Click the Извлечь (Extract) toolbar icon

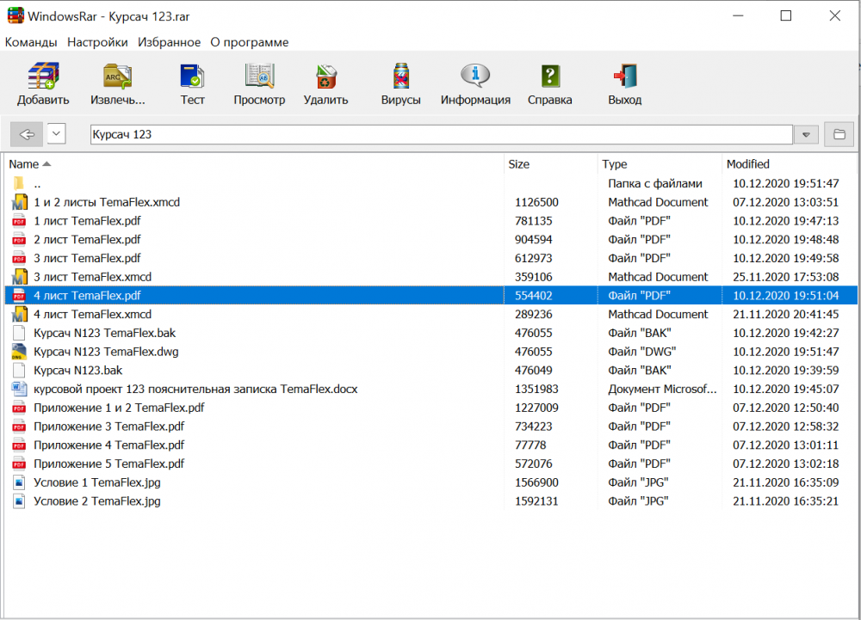click(x=117, y=77)
